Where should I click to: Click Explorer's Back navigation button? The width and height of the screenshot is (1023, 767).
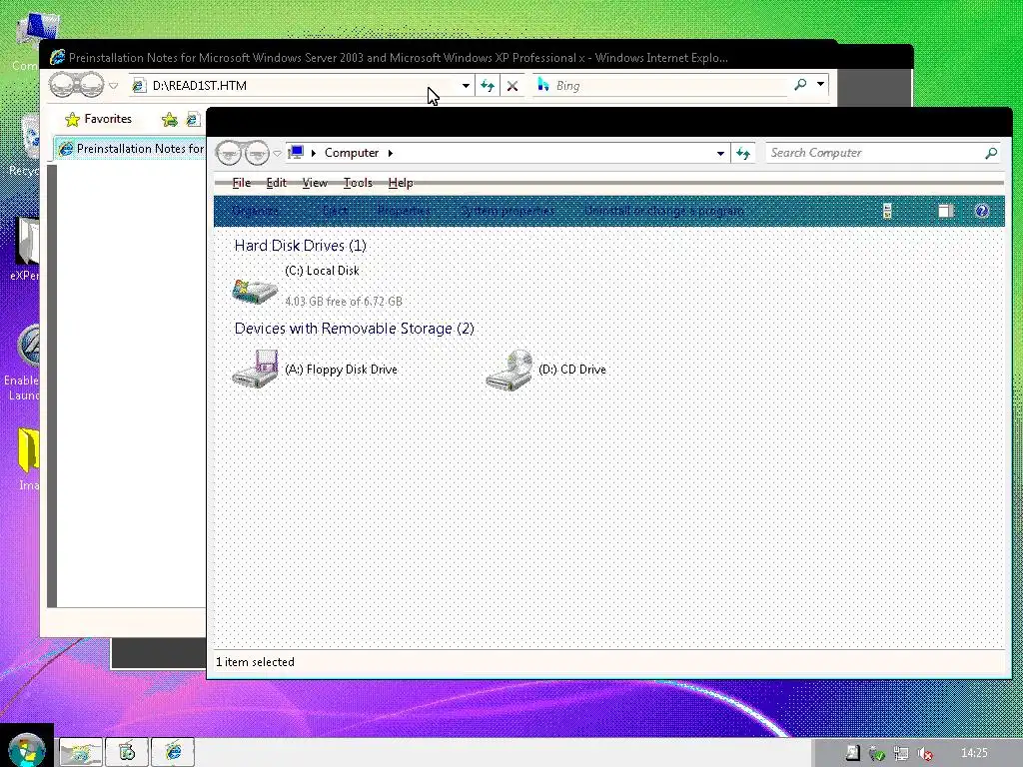click(229, 153)
